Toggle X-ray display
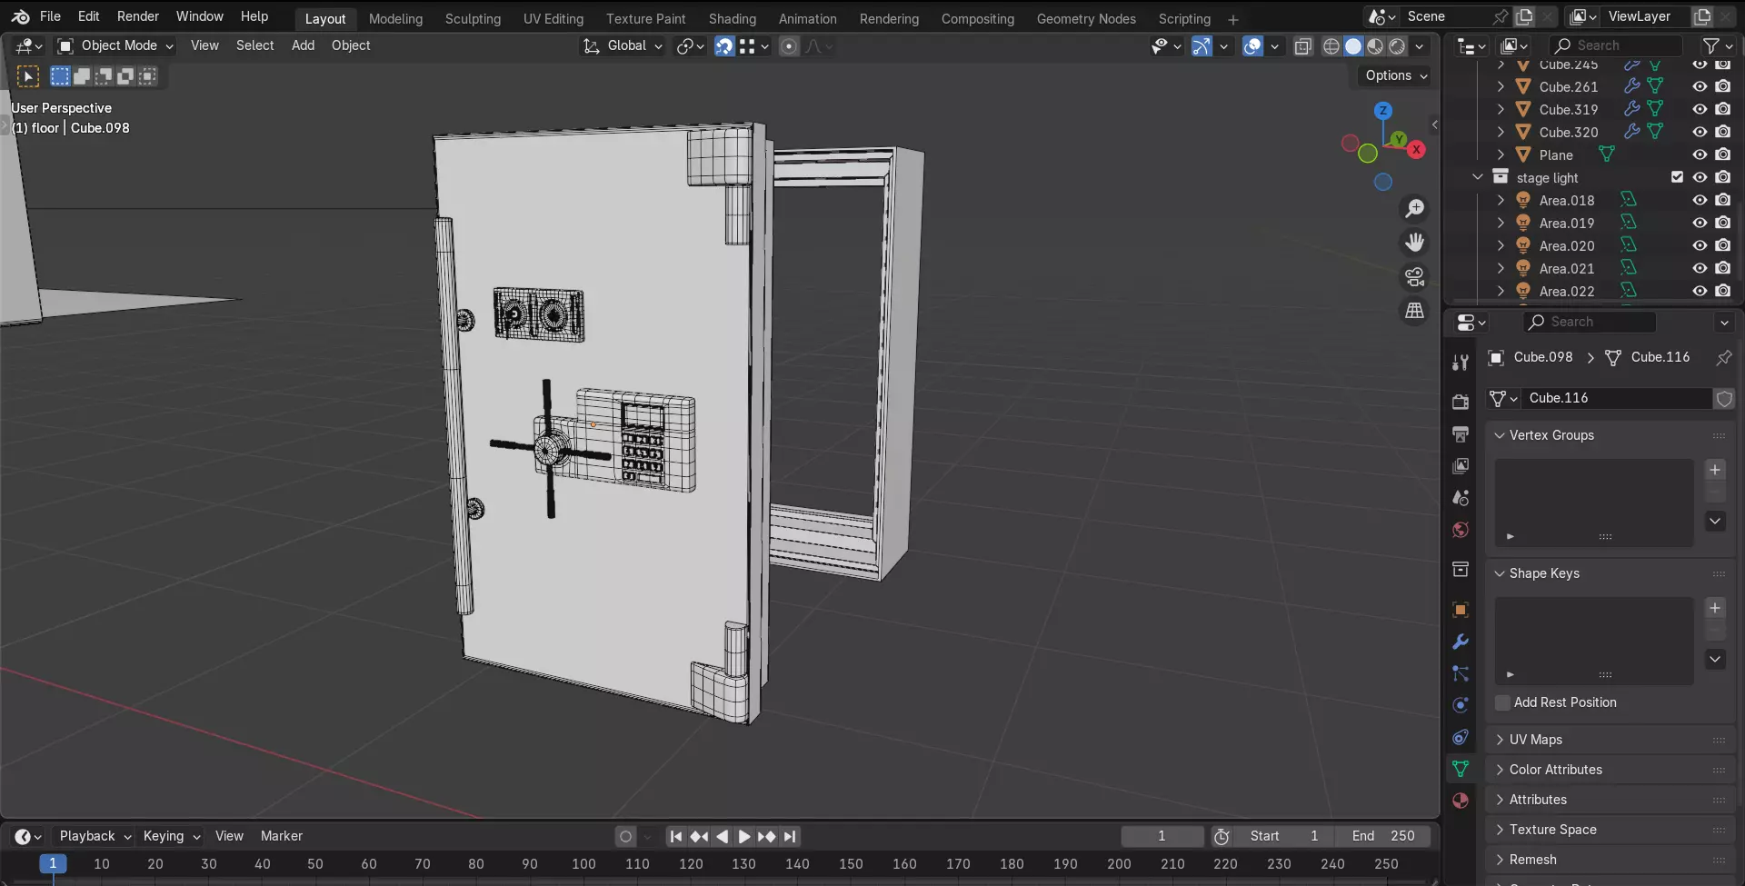 click(x=1302, y=46)
